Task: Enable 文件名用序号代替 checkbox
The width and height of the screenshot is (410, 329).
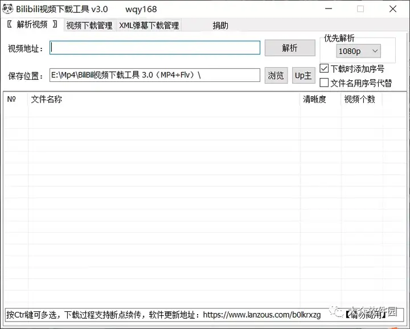Action: (324, 83)
